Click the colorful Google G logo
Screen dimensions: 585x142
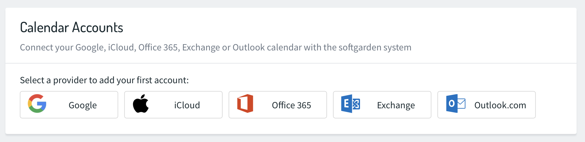tap(37, 104)
